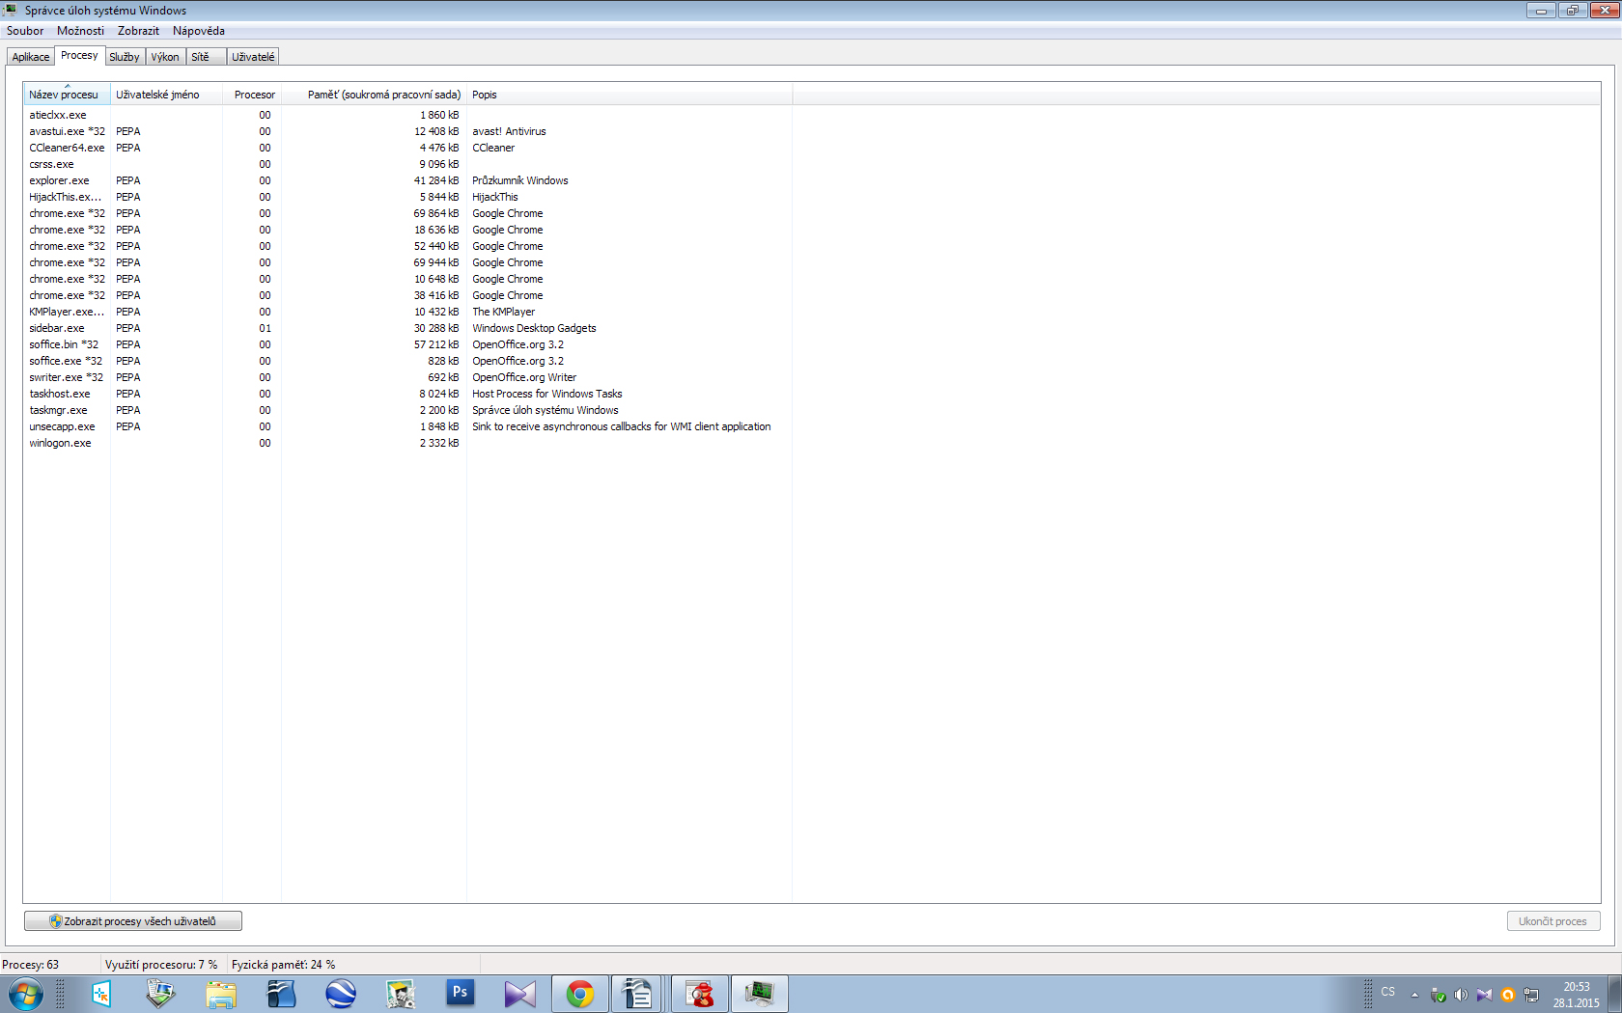Select the Procesy tab

(79, 55)
